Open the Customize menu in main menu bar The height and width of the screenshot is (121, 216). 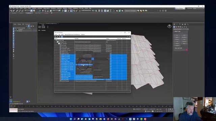point(59,8)
